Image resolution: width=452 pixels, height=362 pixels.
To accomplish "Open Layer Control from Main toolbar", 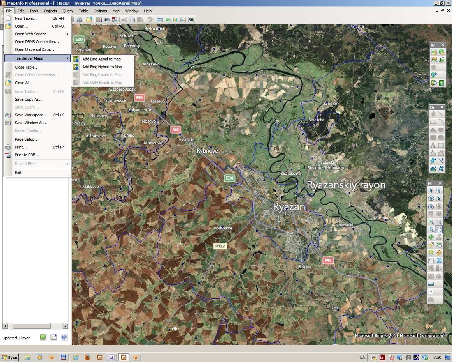I will pyautogui.click(x=431, y=252).
